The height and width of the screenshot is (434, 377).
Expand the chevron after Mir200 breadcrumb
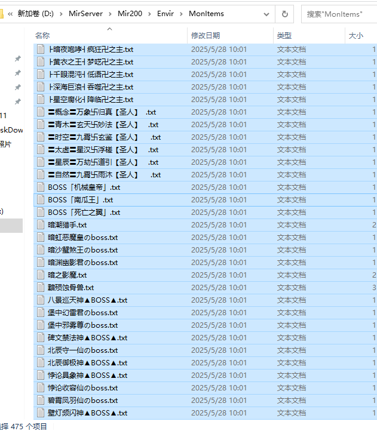tap(149, 14)
